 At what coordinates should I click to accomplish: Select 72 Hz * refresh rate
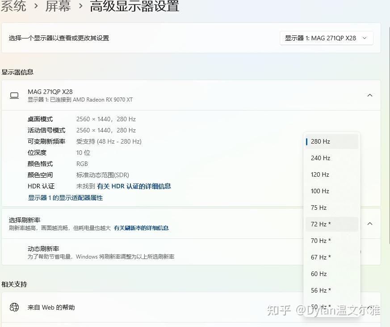click(x=332, y=224)
